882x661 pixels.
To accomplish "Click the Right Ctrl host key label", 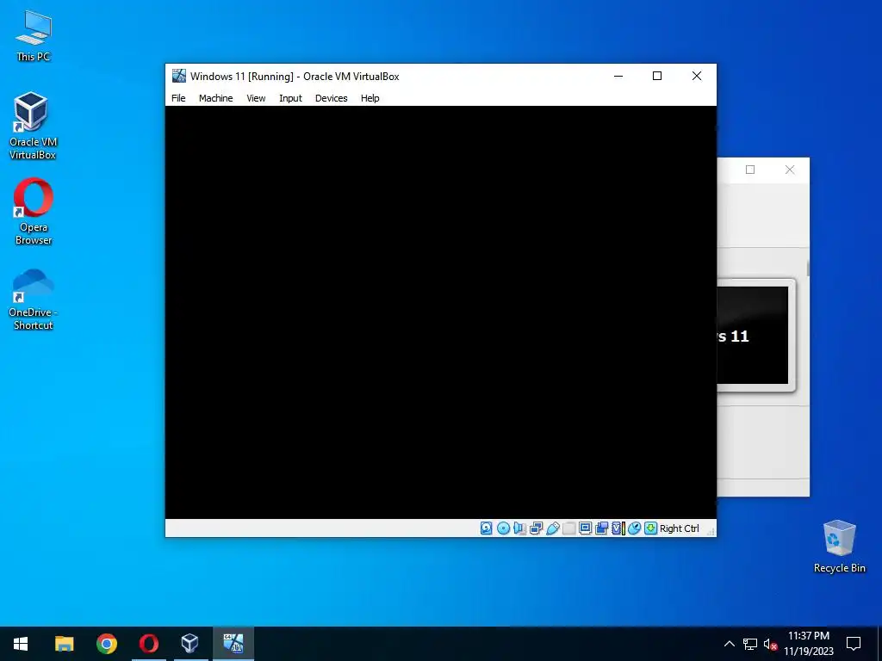I will [680, 528].
